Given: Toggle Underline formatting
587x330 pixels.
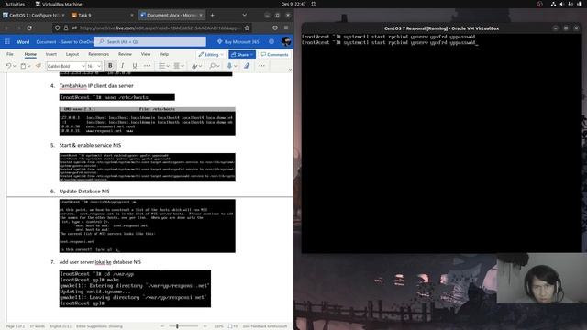Looking at the screenshot, I should point(135,66).
